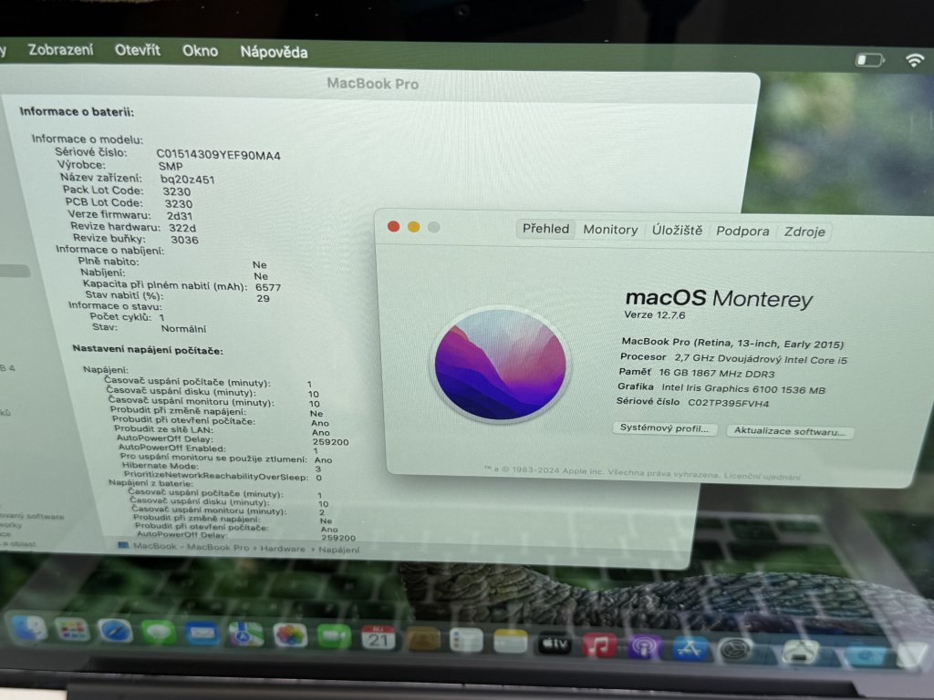The height and width of the screenshot is (700, 934).
Task: Click memory text '16 GB 1867 MHz DDR3'
Action: point(717,373)
